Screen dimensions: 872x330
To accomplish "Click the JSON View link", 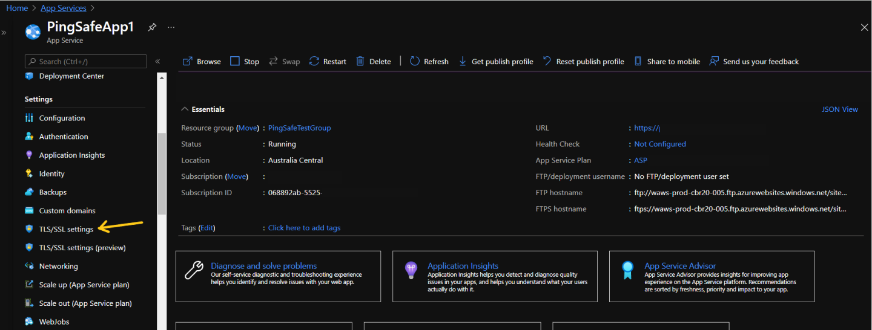I will click(839, 109).
